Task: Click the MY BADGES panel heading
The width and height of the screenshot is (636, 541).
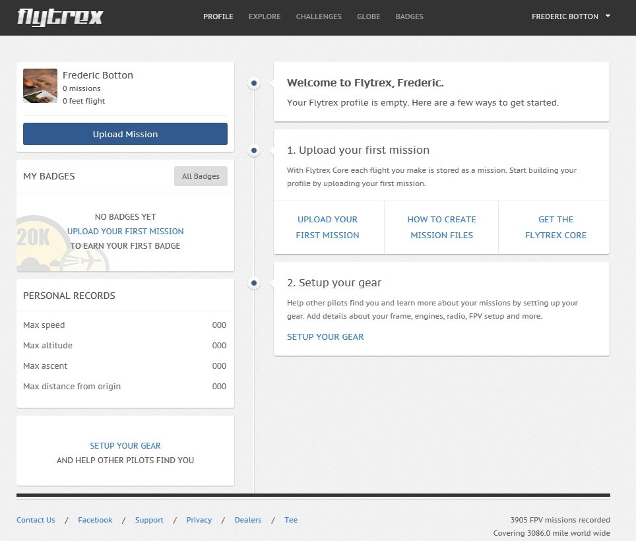Action: pos(49,176)
